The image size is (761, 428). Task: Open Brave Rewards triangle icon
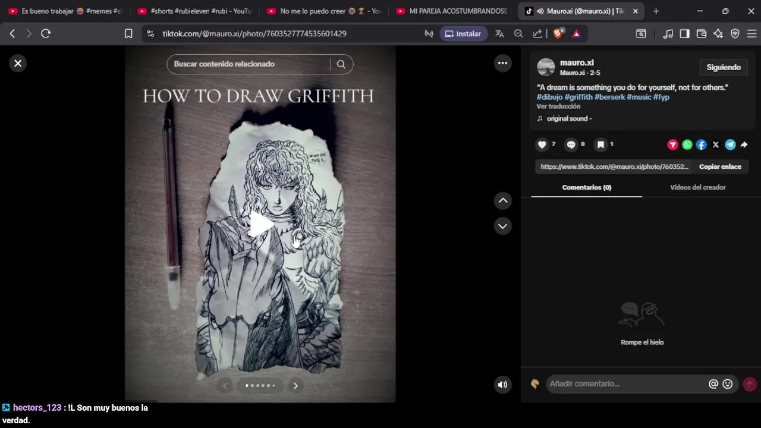(x=576, y=34)
